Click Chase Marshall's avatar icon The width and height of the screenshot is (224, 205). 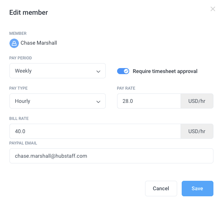[x=14, y=43]
